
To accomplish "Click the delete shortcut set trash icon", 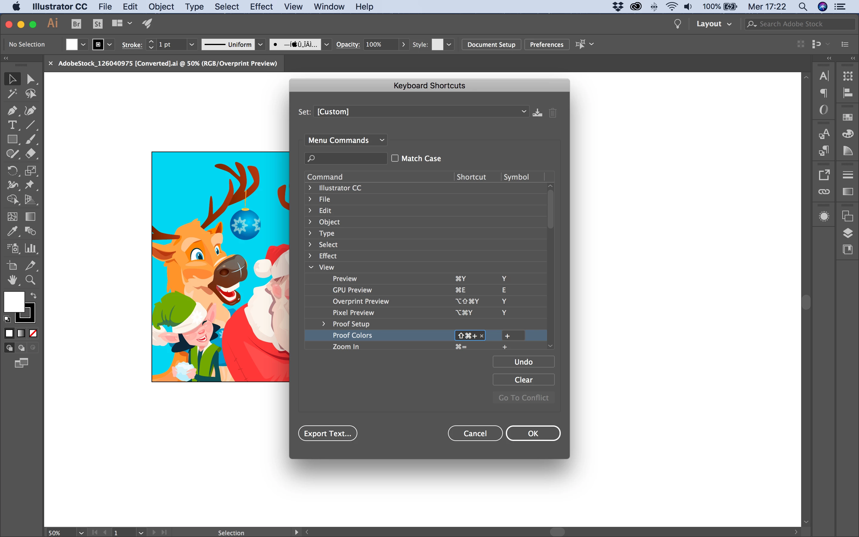I will 552,112.
